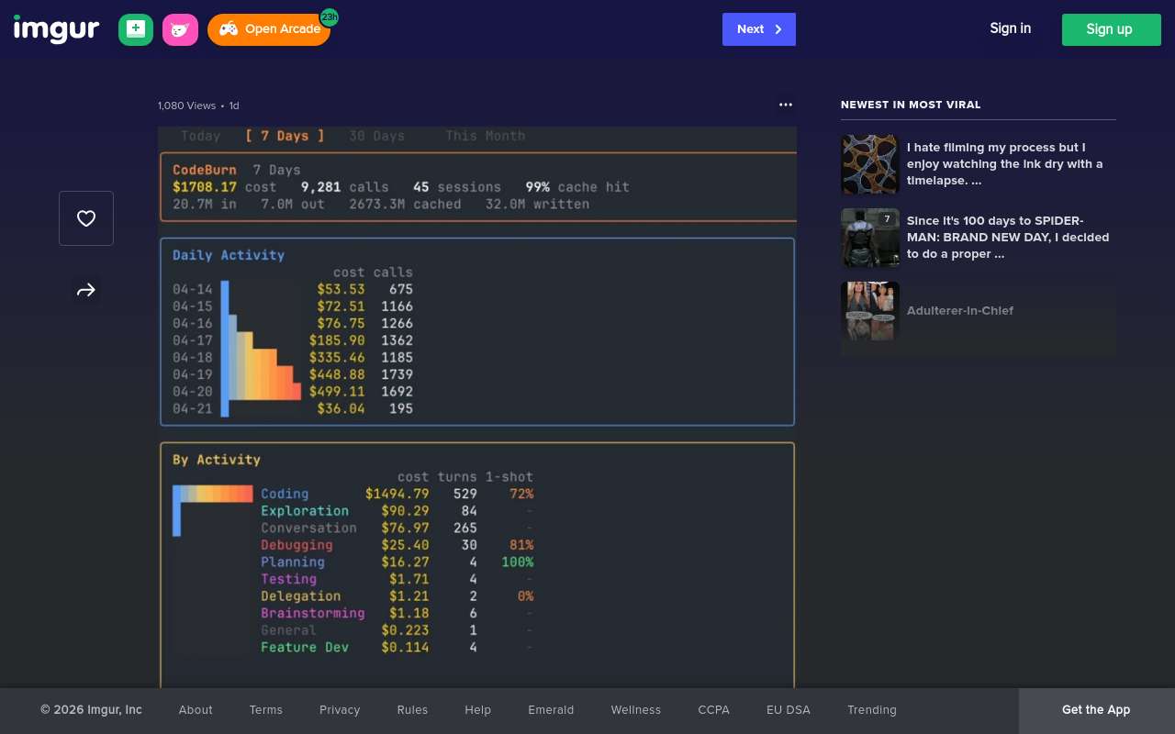Open the three-dot post options menu
This screenshot has width=1175, height=734.
coord(785,105)
